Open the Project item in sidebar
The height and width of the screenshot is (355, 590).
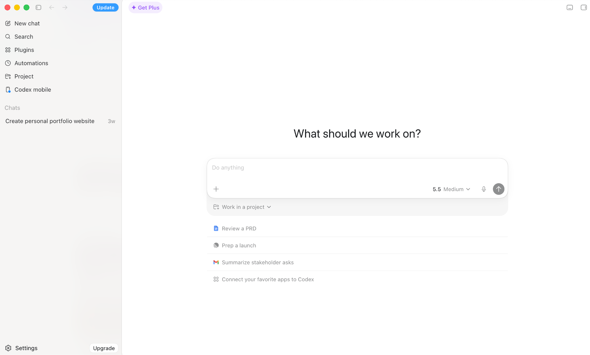point(60,76)
